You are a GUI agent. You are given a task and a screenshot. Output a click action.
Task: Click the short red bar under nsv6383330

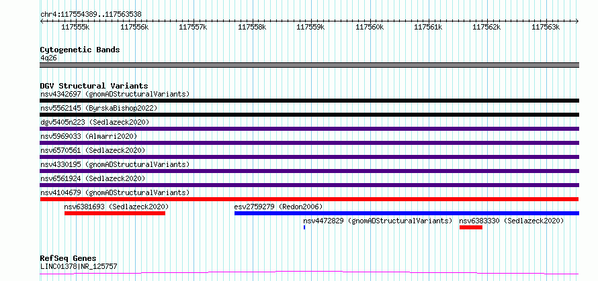coord(471,227)
